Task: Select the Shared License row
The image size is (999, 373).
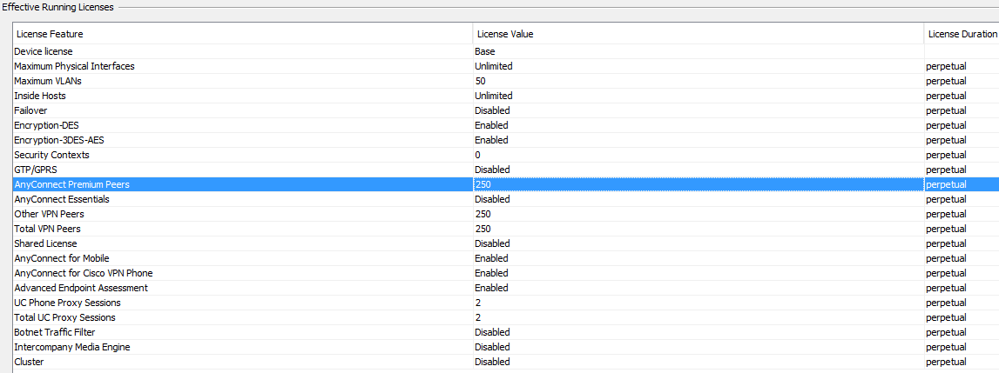Action: click(x=506, y=243)
